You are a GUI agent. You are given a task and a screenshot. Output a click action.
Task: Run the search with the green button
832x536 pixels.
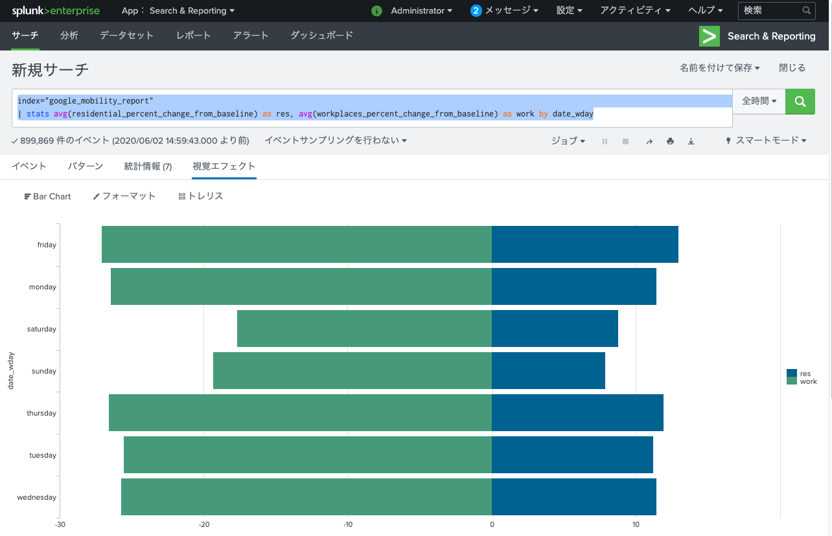pos(800,102)
